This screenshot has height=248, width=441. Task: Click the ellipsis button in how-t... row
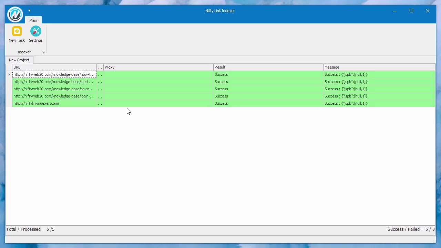click(x=100, y=74)
